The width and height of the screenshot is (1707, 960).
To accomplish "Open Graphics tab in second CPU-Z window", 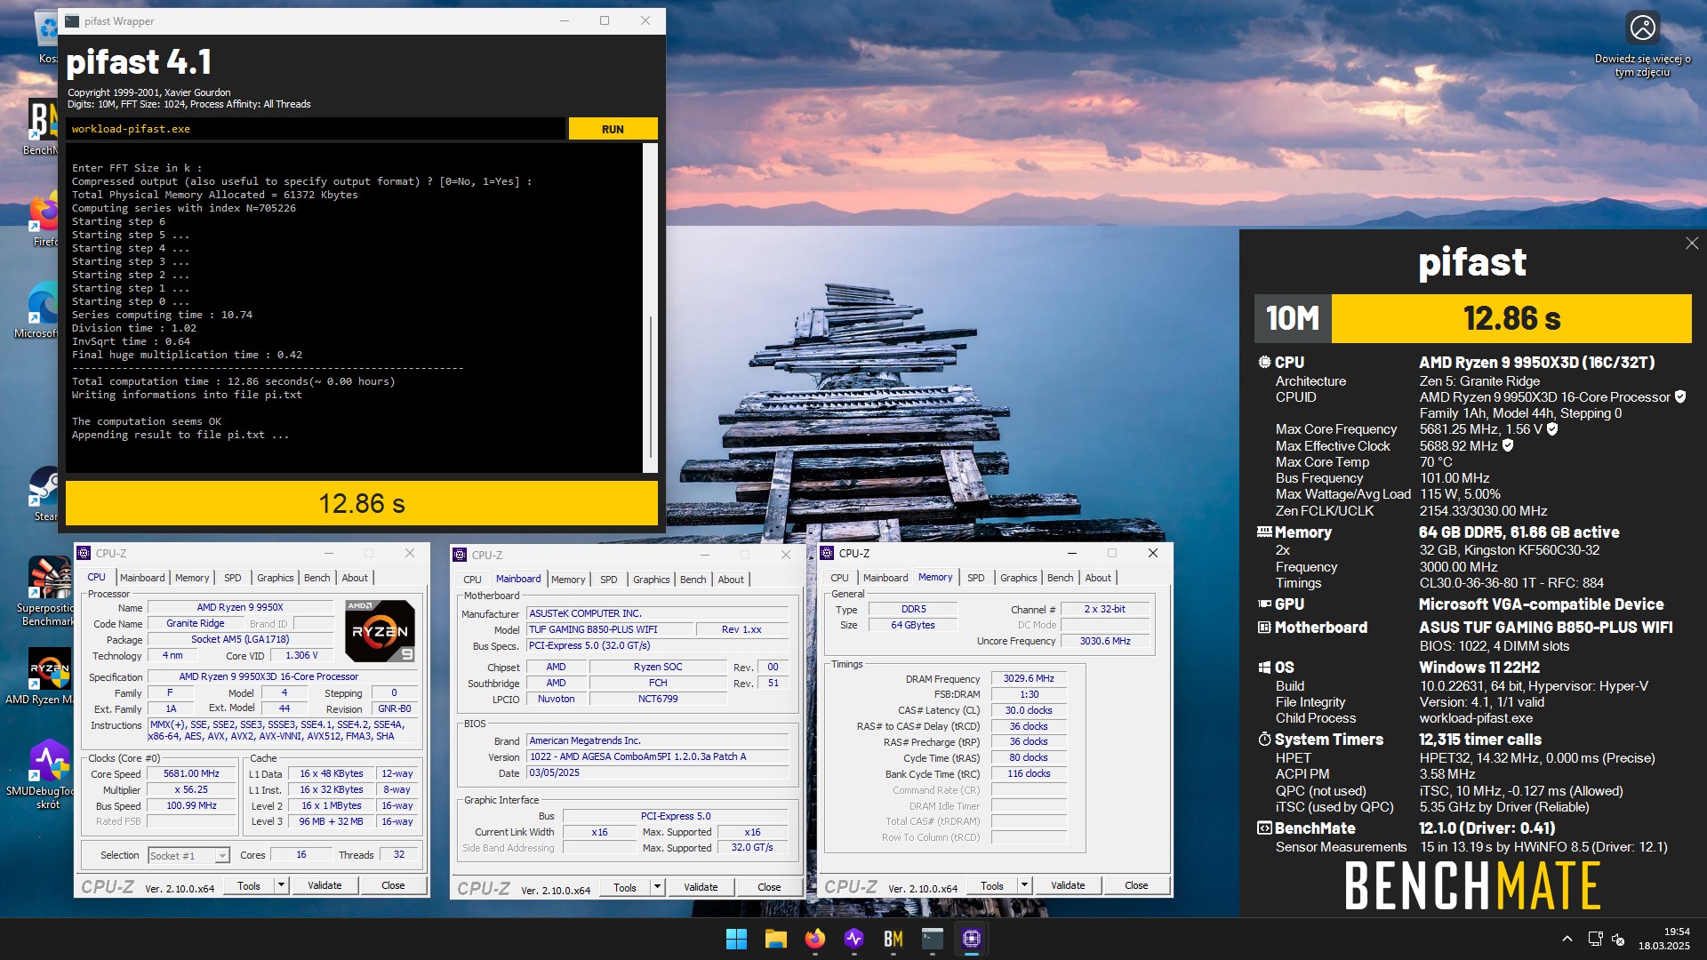I will coord(652,580).
